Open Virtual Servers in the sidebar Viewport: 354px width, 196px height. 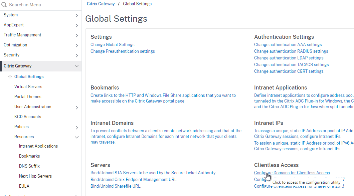(28, 87)
